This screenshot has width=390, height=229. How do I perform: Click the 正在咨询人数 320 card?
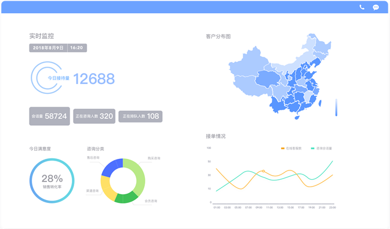click(x=94, y=117)
